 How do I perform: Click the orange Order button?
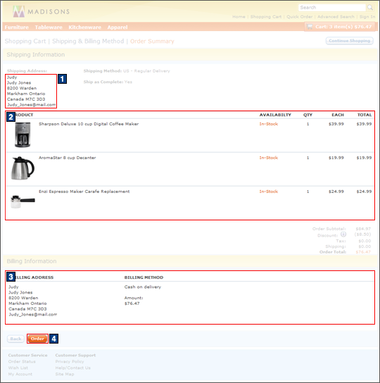click(37, 339)
